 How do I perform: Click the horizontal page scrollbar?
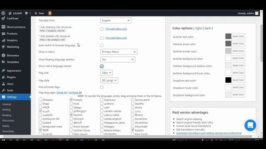tap(127, 136)
